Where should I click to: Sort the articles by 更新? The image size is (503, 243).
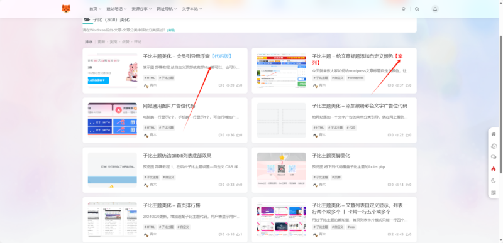click(x=101, y=42)
